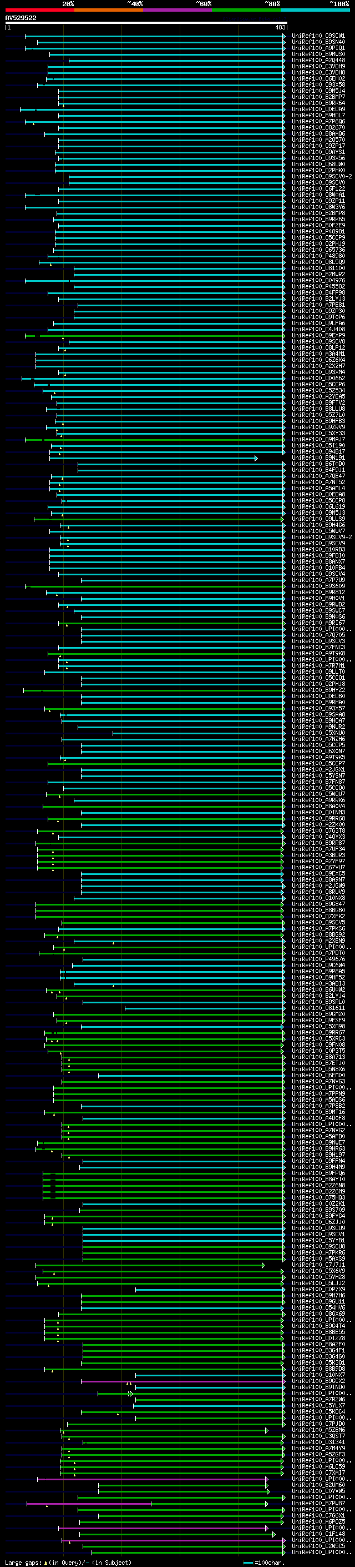This screenshot has width=355, height=1567.
Task: Select the UniRef100_B9S609 label
Action: 318,586
